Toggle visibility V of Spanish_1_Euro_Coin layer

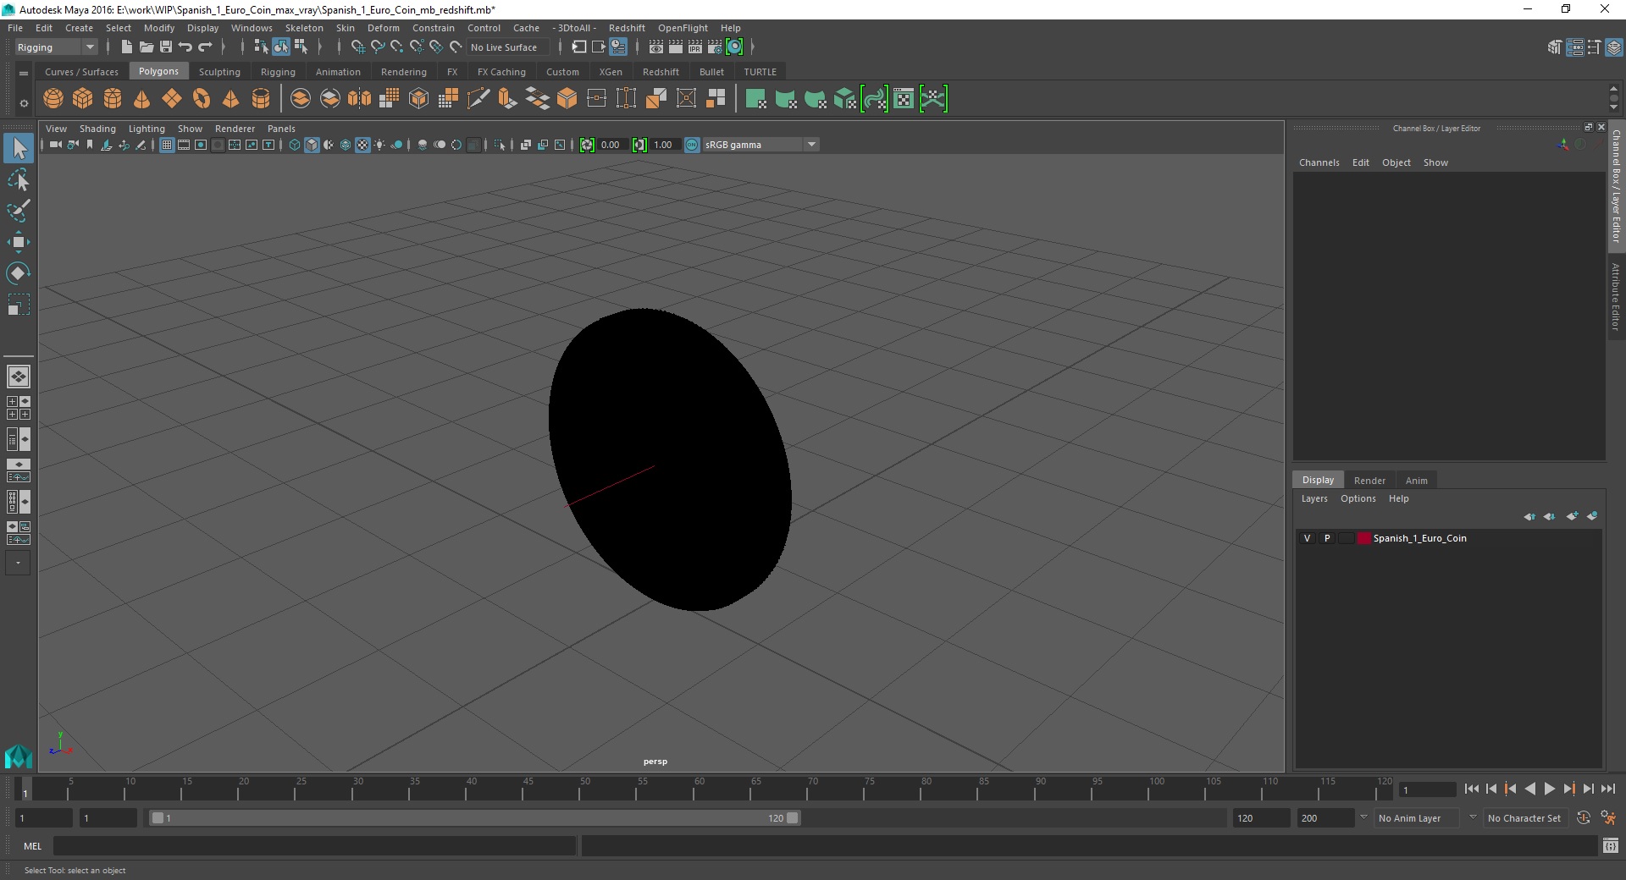coord(1307,538)
